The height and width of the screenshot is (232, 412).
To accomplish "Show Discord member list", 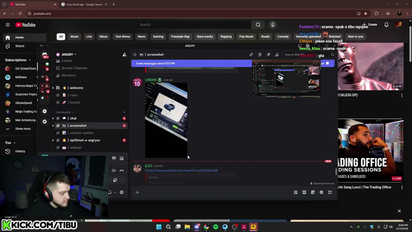I will (277, 54).
